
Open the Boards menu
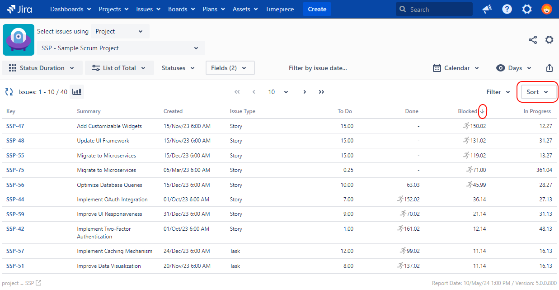coord(181,9)
